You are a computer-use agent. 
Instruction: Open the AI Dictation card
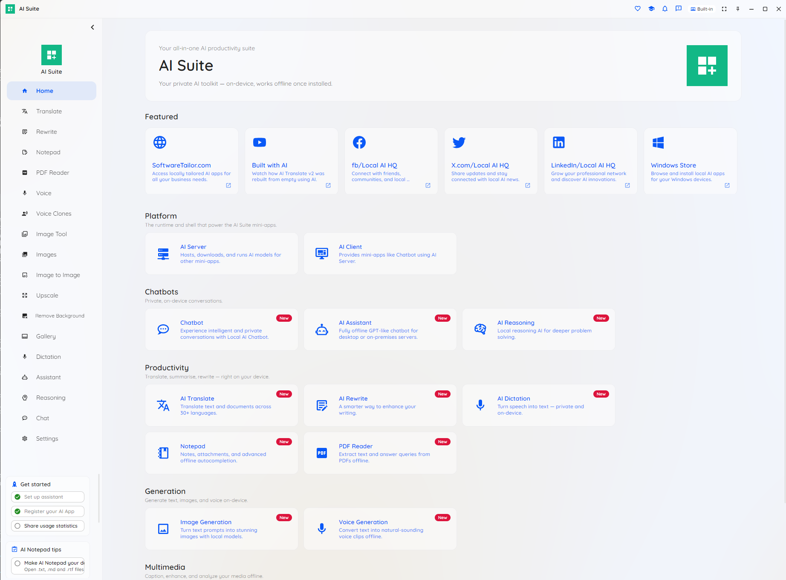click(539, 405)
